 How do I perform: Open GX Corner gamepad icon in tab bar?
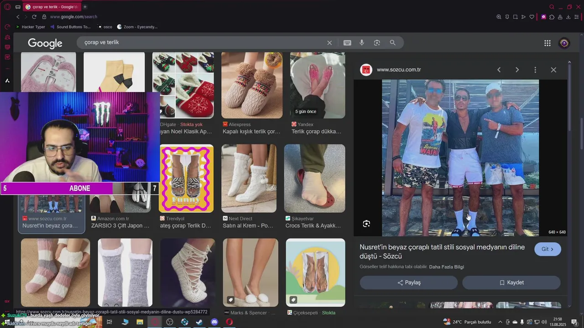coord(18,7)
